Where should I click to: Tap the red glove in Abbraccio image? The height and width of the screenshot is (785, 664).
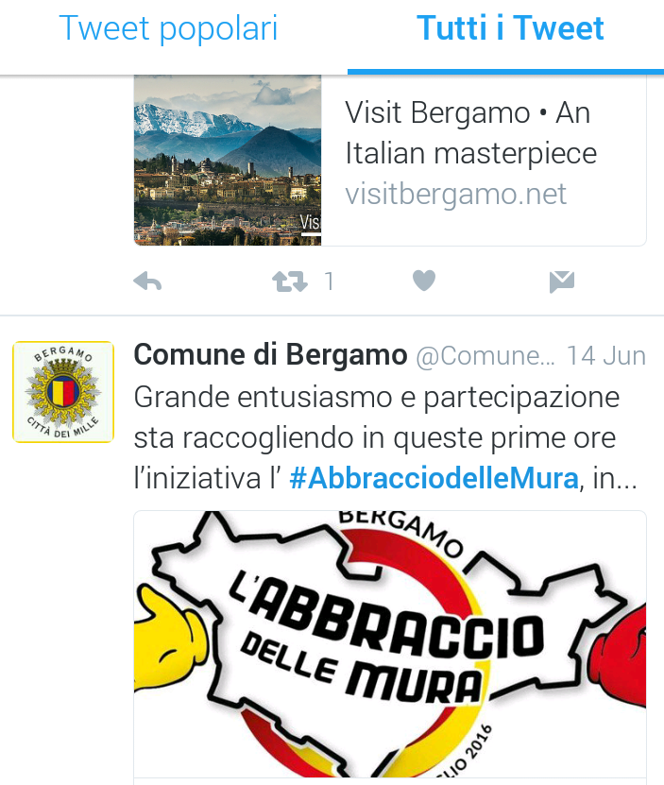click(x=618, y=656)
